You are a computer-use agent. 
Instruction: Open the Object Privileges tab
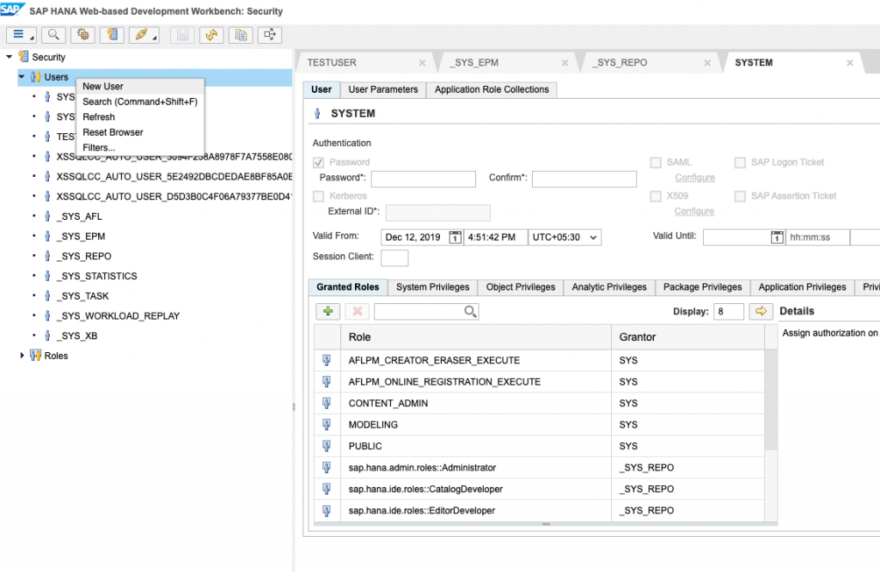coord(521,287)
